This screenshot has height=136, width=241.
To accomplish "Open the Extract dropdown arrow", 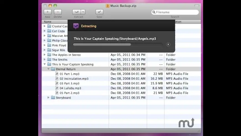I will click(x=83, y=12).
